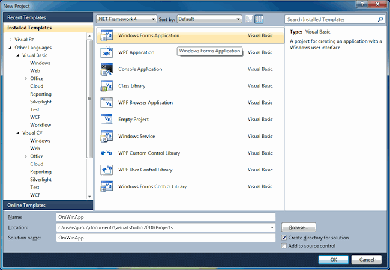Select Cloud under Visual Basic
The image size is (390, 270).
click(37, 86)
